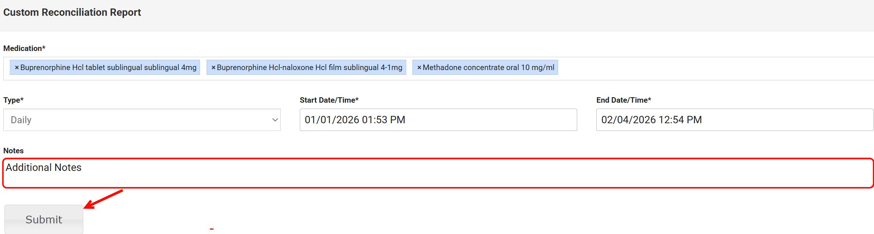Click the Start Date/Time label
Viewport: 874px width, 234px height.
click(329, 100)
